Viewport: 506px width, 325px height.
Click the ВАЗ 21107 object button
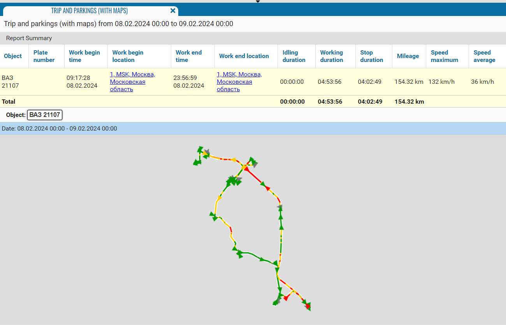tap(45, 115)
